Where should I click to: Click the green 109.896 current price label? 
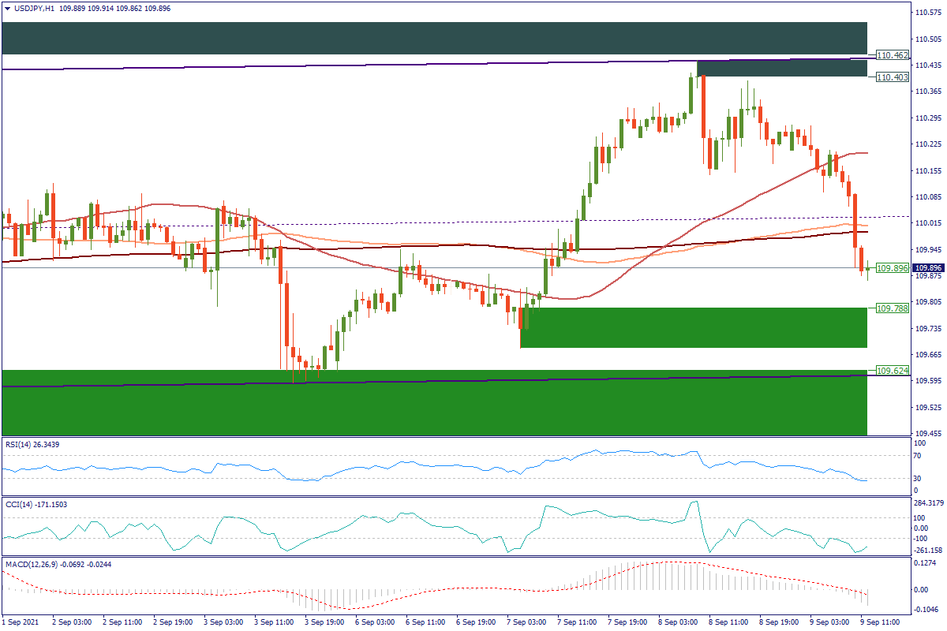coord(893,269)
